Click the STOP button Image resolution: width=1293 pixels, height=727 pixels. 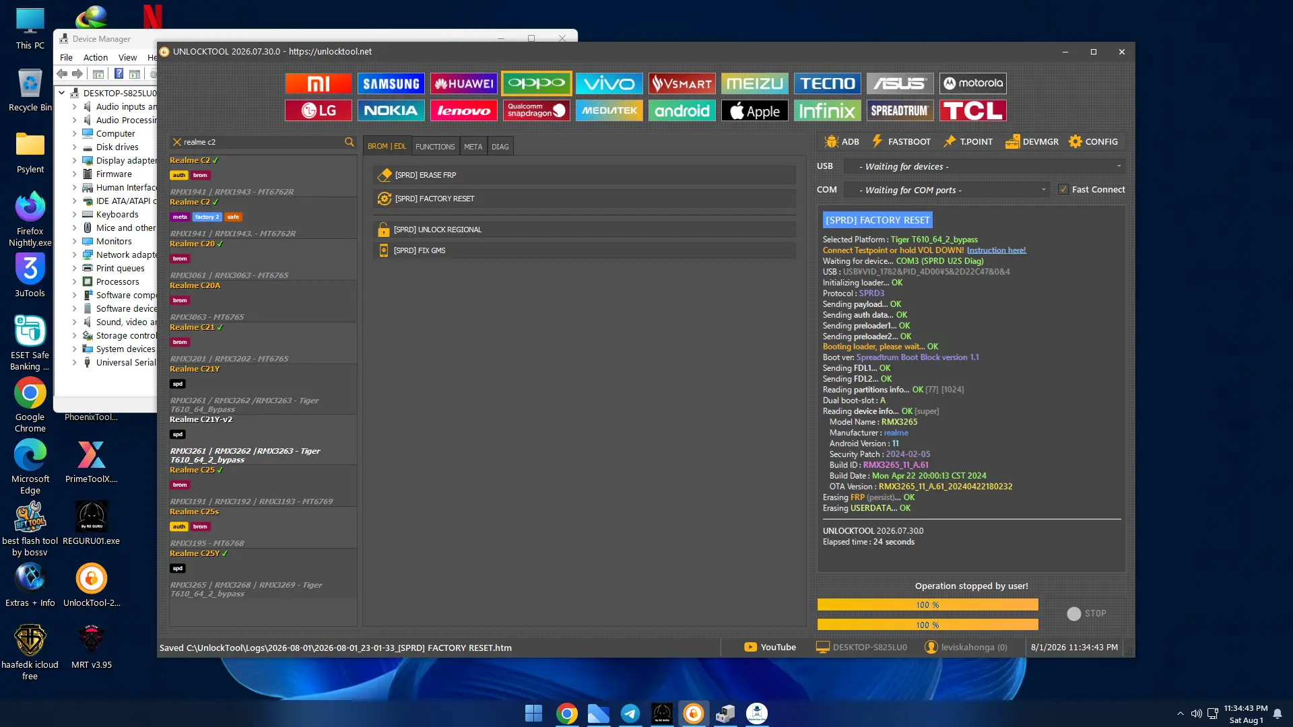point(1086,613)
